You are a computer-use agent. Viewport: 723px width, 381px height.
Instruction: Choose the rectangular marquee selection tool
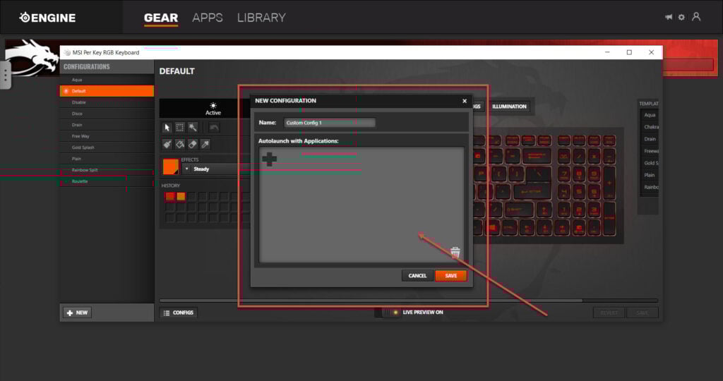[x=180, y=128]
